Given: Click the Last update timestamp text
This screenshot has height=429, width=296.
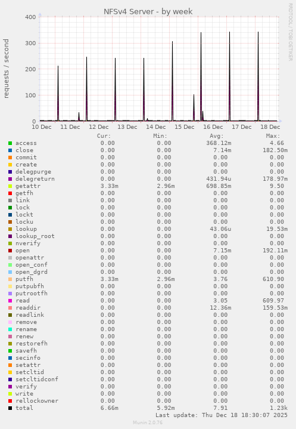Looking at the screenshot, I should [222, 415].
